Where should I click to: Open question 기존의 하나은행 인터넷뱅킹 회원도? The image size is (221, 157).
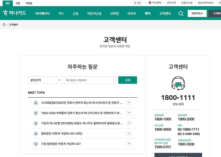(x=82, y=123)
